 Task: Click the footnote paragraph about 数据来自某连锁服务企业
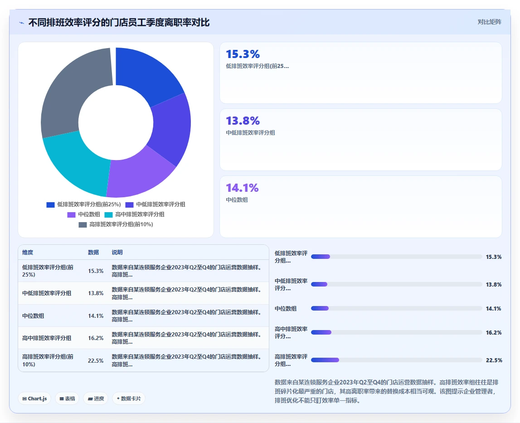tap(387, 391)
